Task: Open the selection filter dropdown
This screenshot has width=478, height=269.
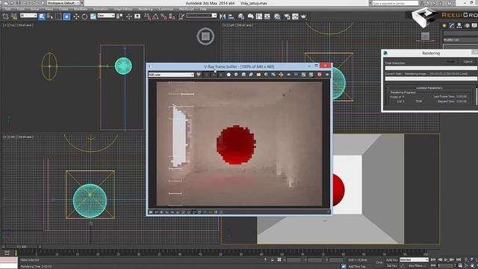Action: click(28, 16)
